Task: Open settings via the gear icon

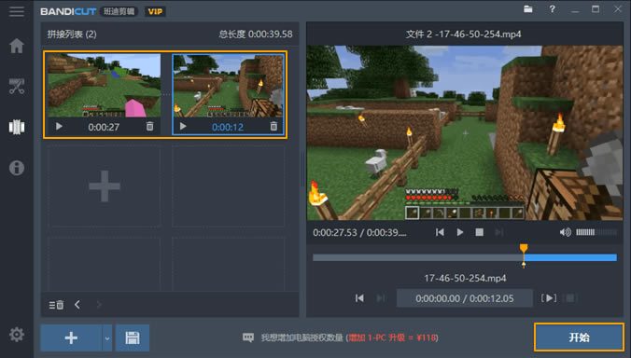Action: tap(17, 335)
